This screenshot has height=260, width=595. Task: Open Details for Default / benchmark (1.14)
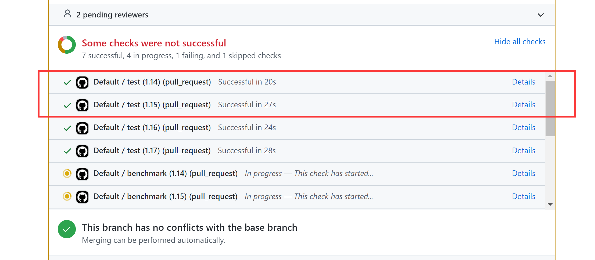(x=523, y=174)
